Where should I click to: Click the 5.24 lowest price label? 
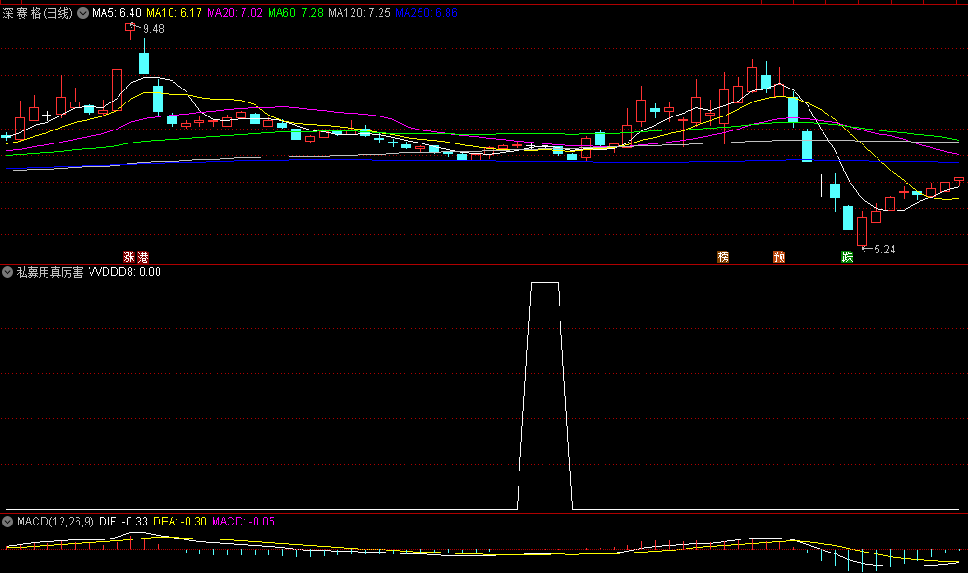(x=884, y=250)
